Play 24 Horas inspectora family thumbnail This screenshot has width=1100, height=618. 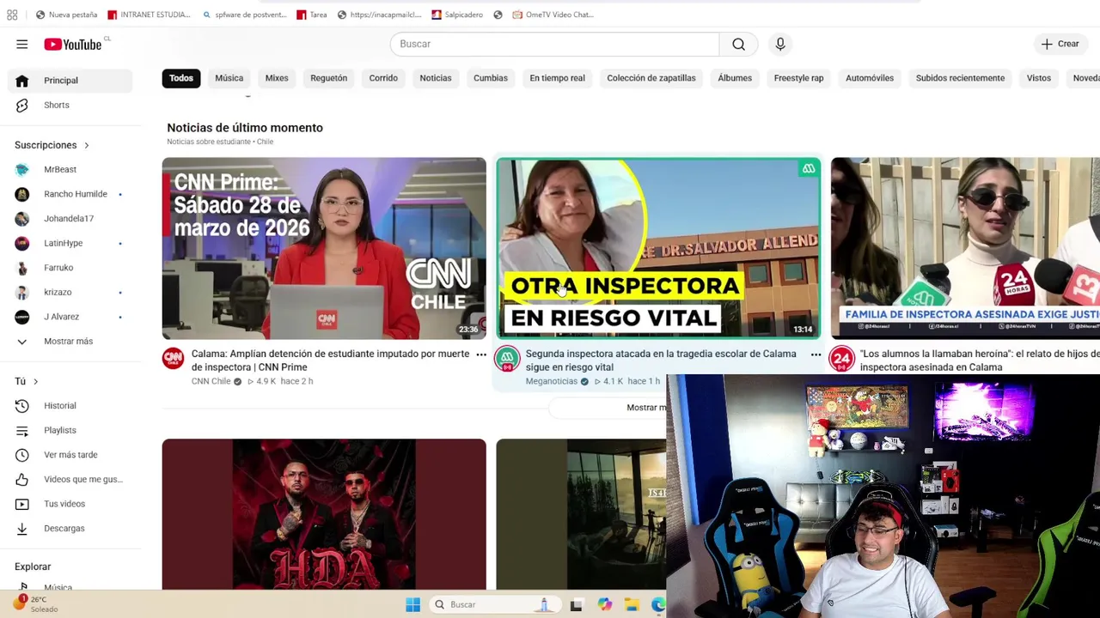click(x=965, y=248)
